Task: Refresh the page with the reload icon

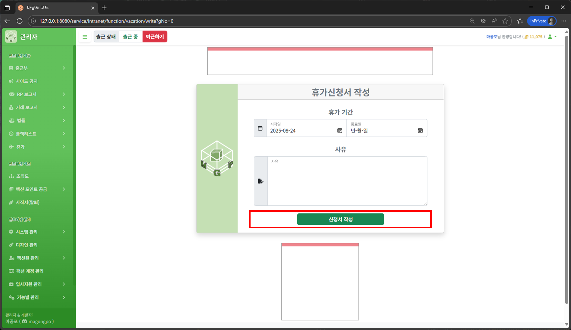Action: point(20,21)
